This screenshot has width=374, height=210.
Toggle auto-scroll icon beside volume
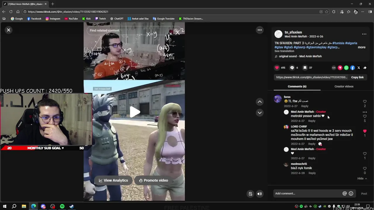[x=250, y=194]
